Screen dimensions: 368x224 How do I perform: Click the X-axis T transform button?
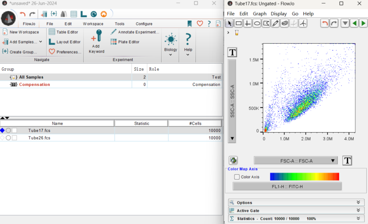pos(347,161)
